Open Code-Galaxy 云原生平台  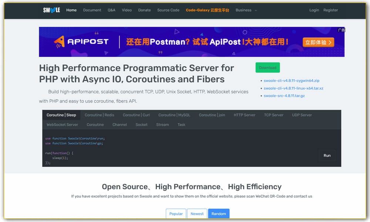point(208,10)
